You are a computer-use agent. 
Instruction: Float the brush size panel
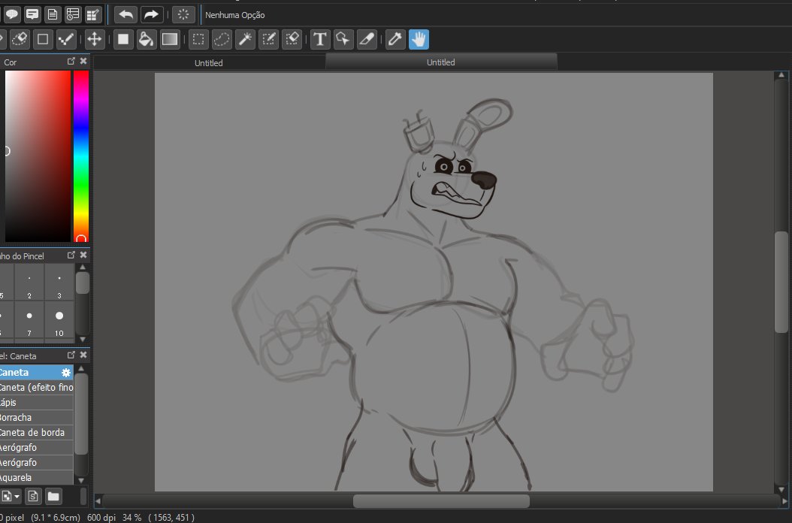point(71,255)
